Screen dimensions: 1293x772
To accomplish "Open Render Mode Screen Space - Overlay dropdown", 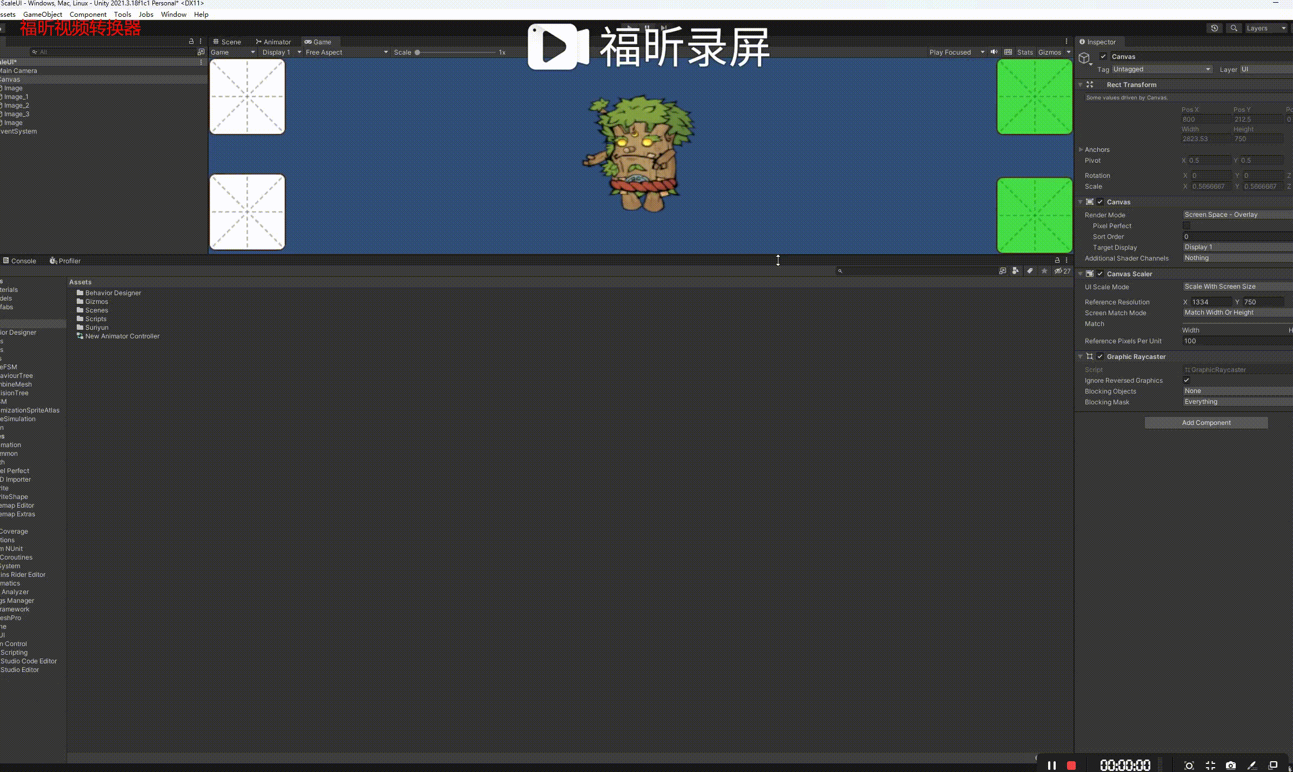I will (1238, 215).
